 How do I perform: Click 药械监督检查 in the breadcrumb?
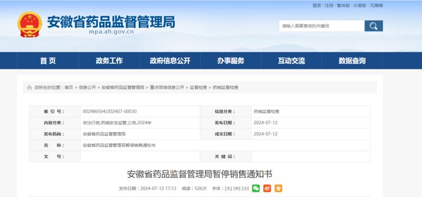[226, 87]
